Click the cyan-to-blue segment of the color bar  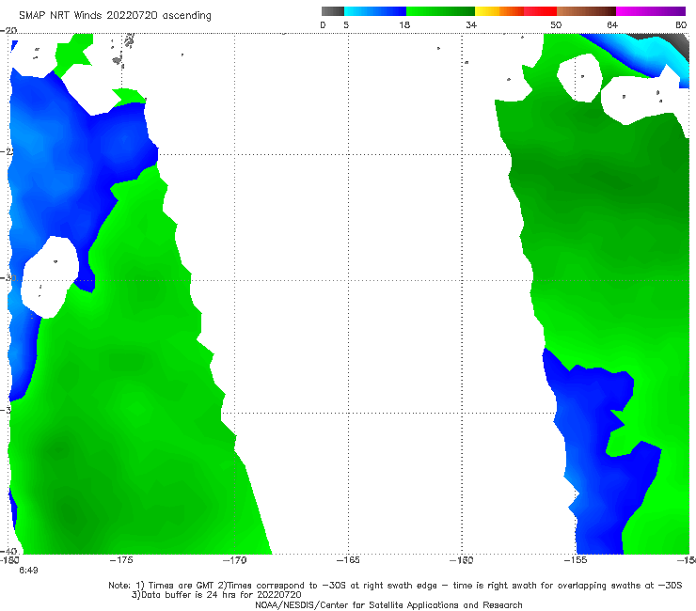click(x=375, y=11)
